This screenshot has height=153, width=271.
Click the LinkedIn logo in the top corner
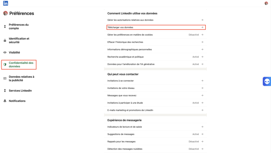click(x=5, y=3)
